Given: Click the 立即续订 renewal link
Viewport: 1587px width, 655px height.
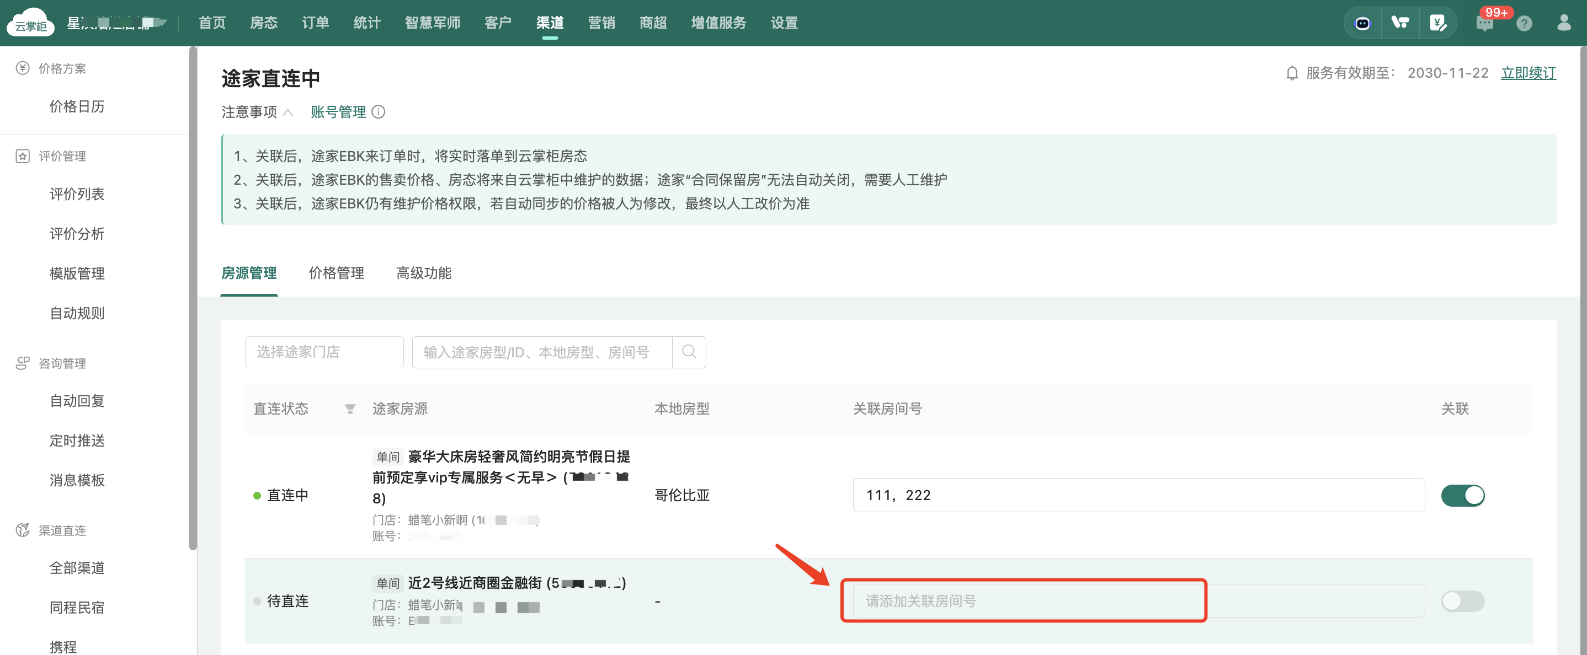Looking at the screenshot, I should (x=1528, y=73).
